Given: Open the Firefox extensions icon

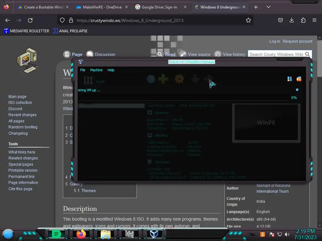Looking at the screenshot, I should [303, 20].
